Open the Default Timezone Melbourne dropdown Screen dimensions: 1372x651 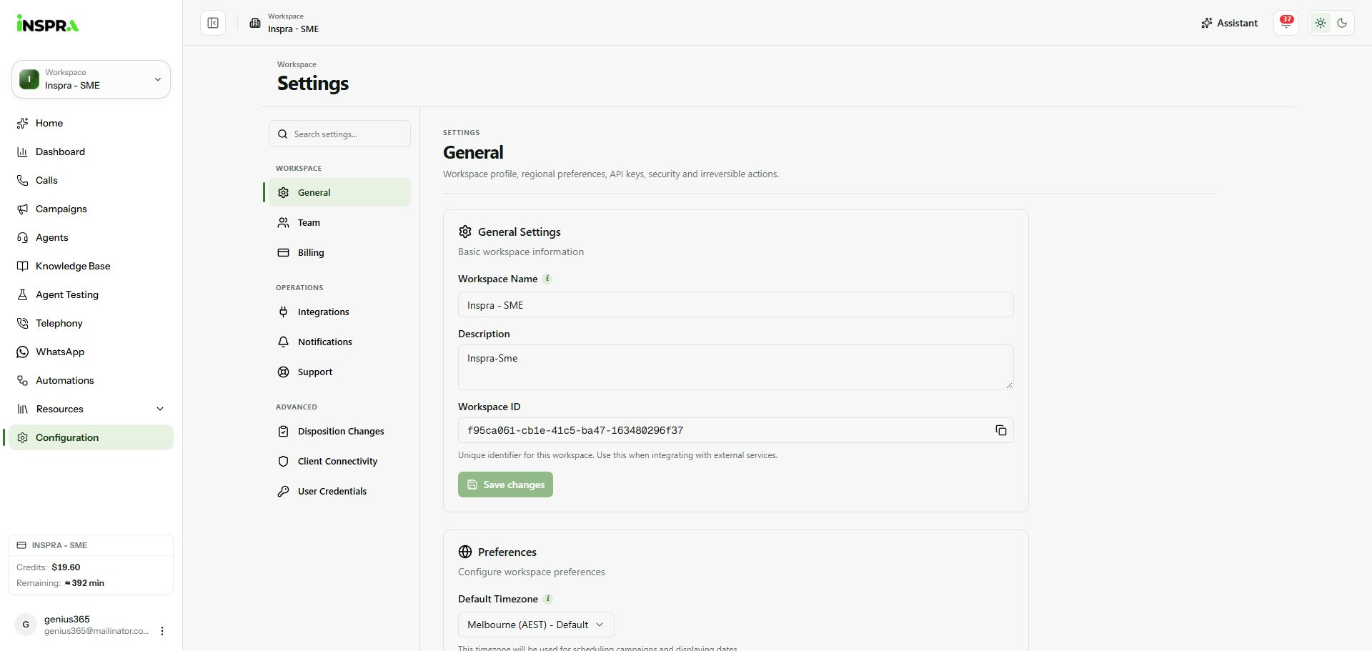[536, 625]
